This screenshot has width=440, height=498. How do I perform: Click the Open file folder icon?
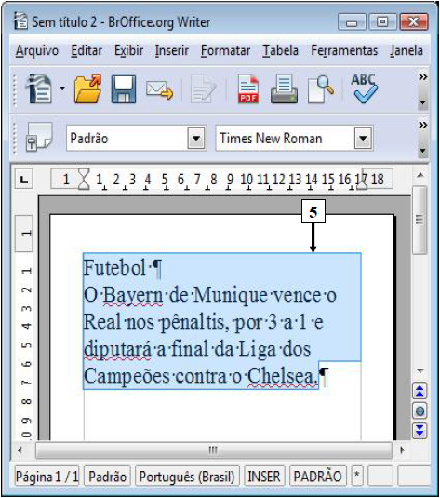[x=87, y=88]
